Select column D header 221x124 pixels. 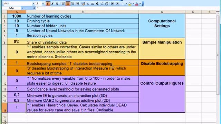[193, 12]
